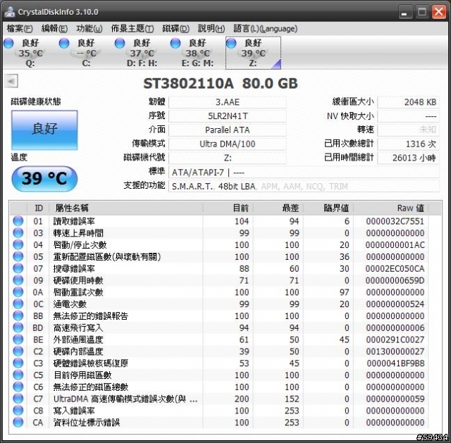This screenshot has width=451, height=443.
Task: Select disk E: G: M: at 38 °C
Action: pyautogui.click(x=197, y=53)
